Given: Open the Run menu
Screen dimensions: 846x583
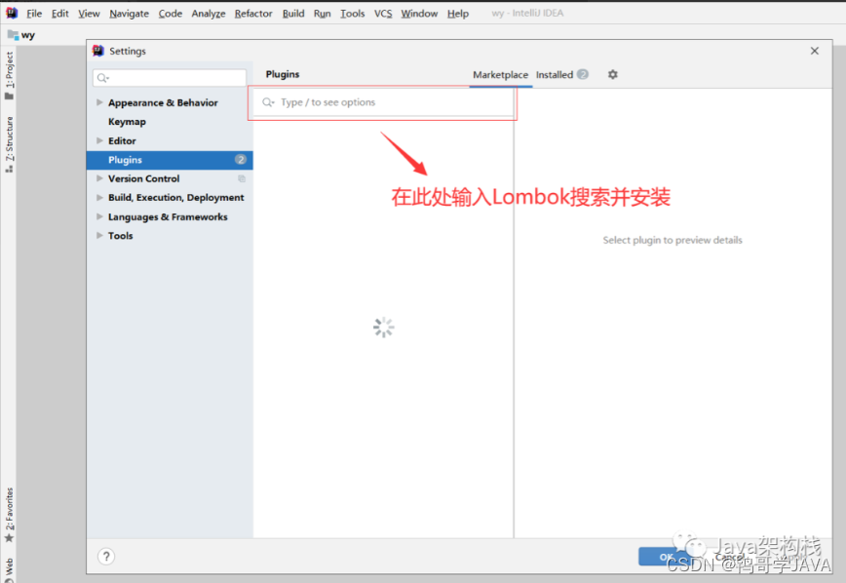Looking at the screenshot, I should coord(322,14).
